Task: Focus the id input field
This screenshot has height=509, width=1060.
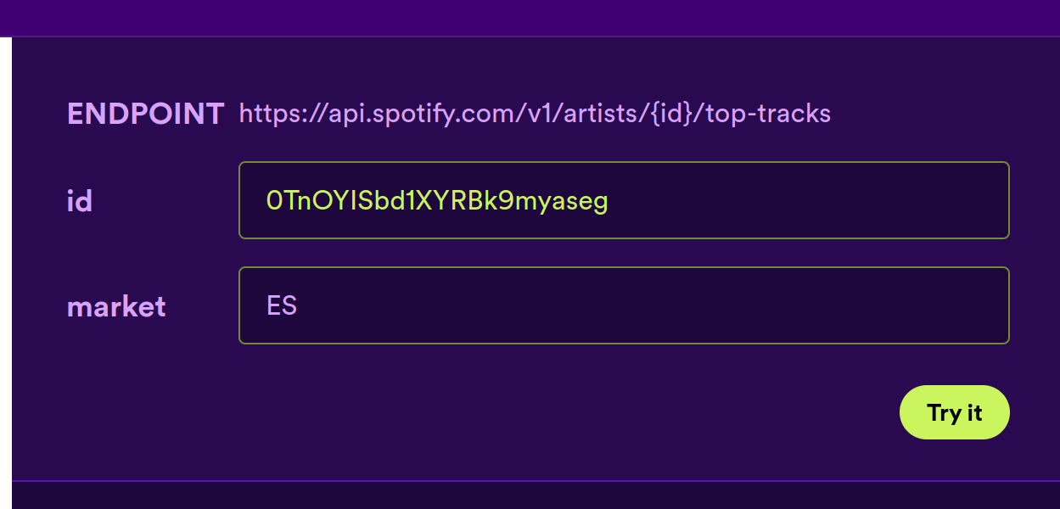Action: (624, 200)
